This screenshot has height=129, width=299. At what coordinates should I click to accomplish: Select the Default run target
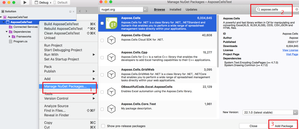(60, 3)
